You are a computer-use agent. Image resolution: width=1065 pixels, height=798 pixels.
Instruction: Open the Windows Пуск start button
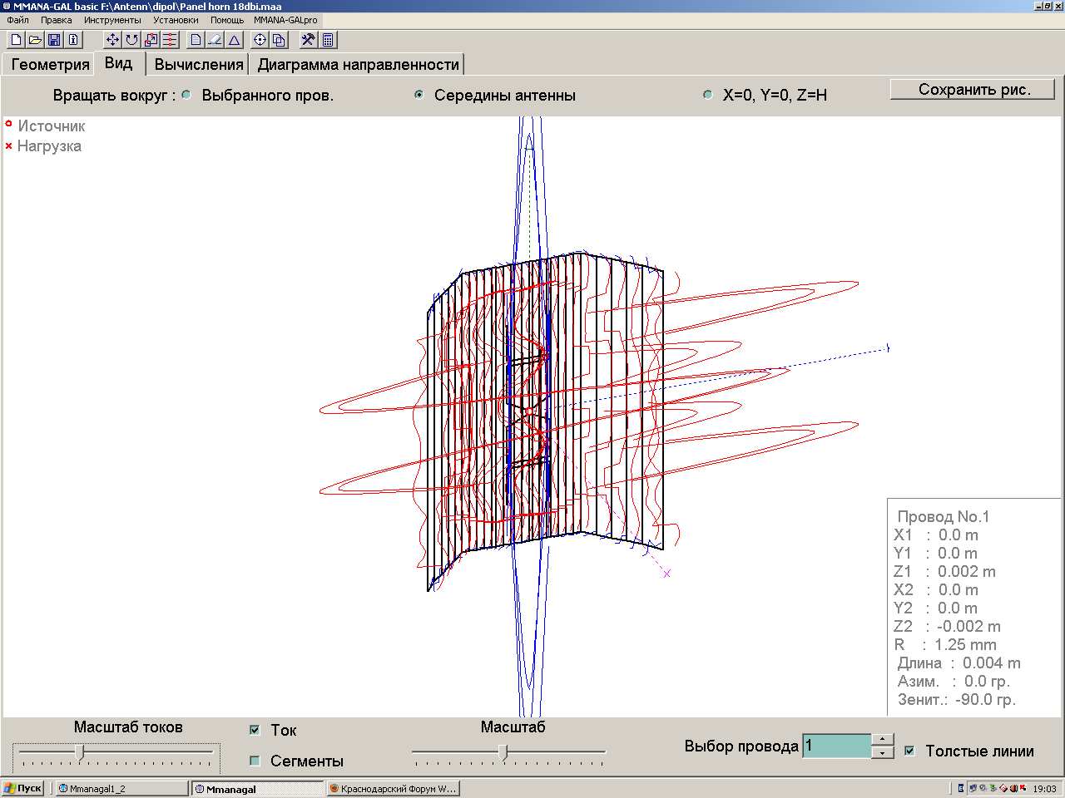(23, 788)
